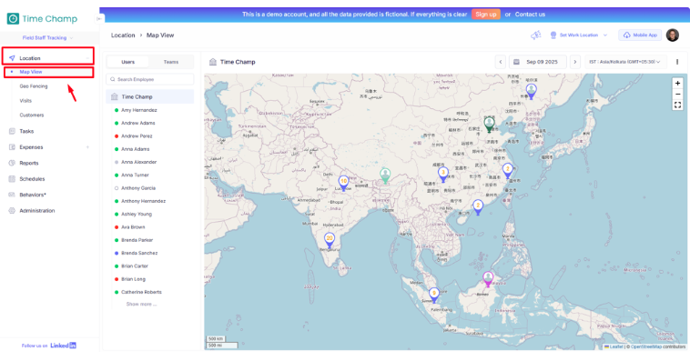Open IST Asia/Kolkata timezone dropdown
Viewport: 690px width, 361px height.
[x=624, y=62]
